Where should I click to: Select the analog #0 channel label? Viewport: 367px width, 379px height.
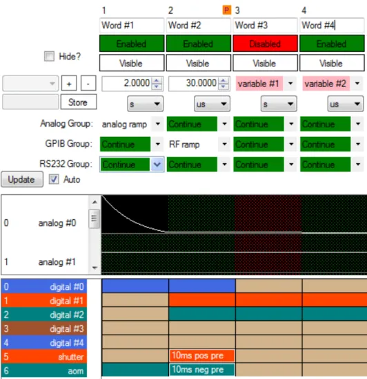point(57,223)
